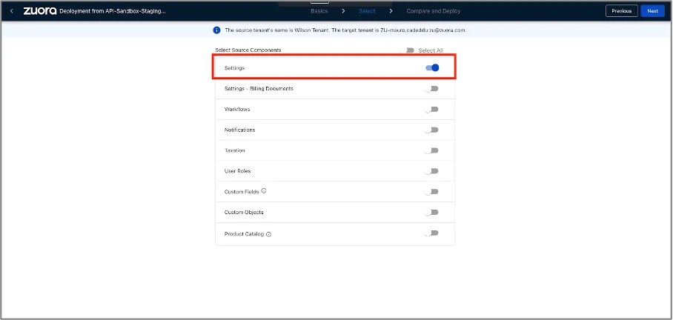673x320 pixels.
Task: Enable the Taxation toggle
Action: point(431,150)
